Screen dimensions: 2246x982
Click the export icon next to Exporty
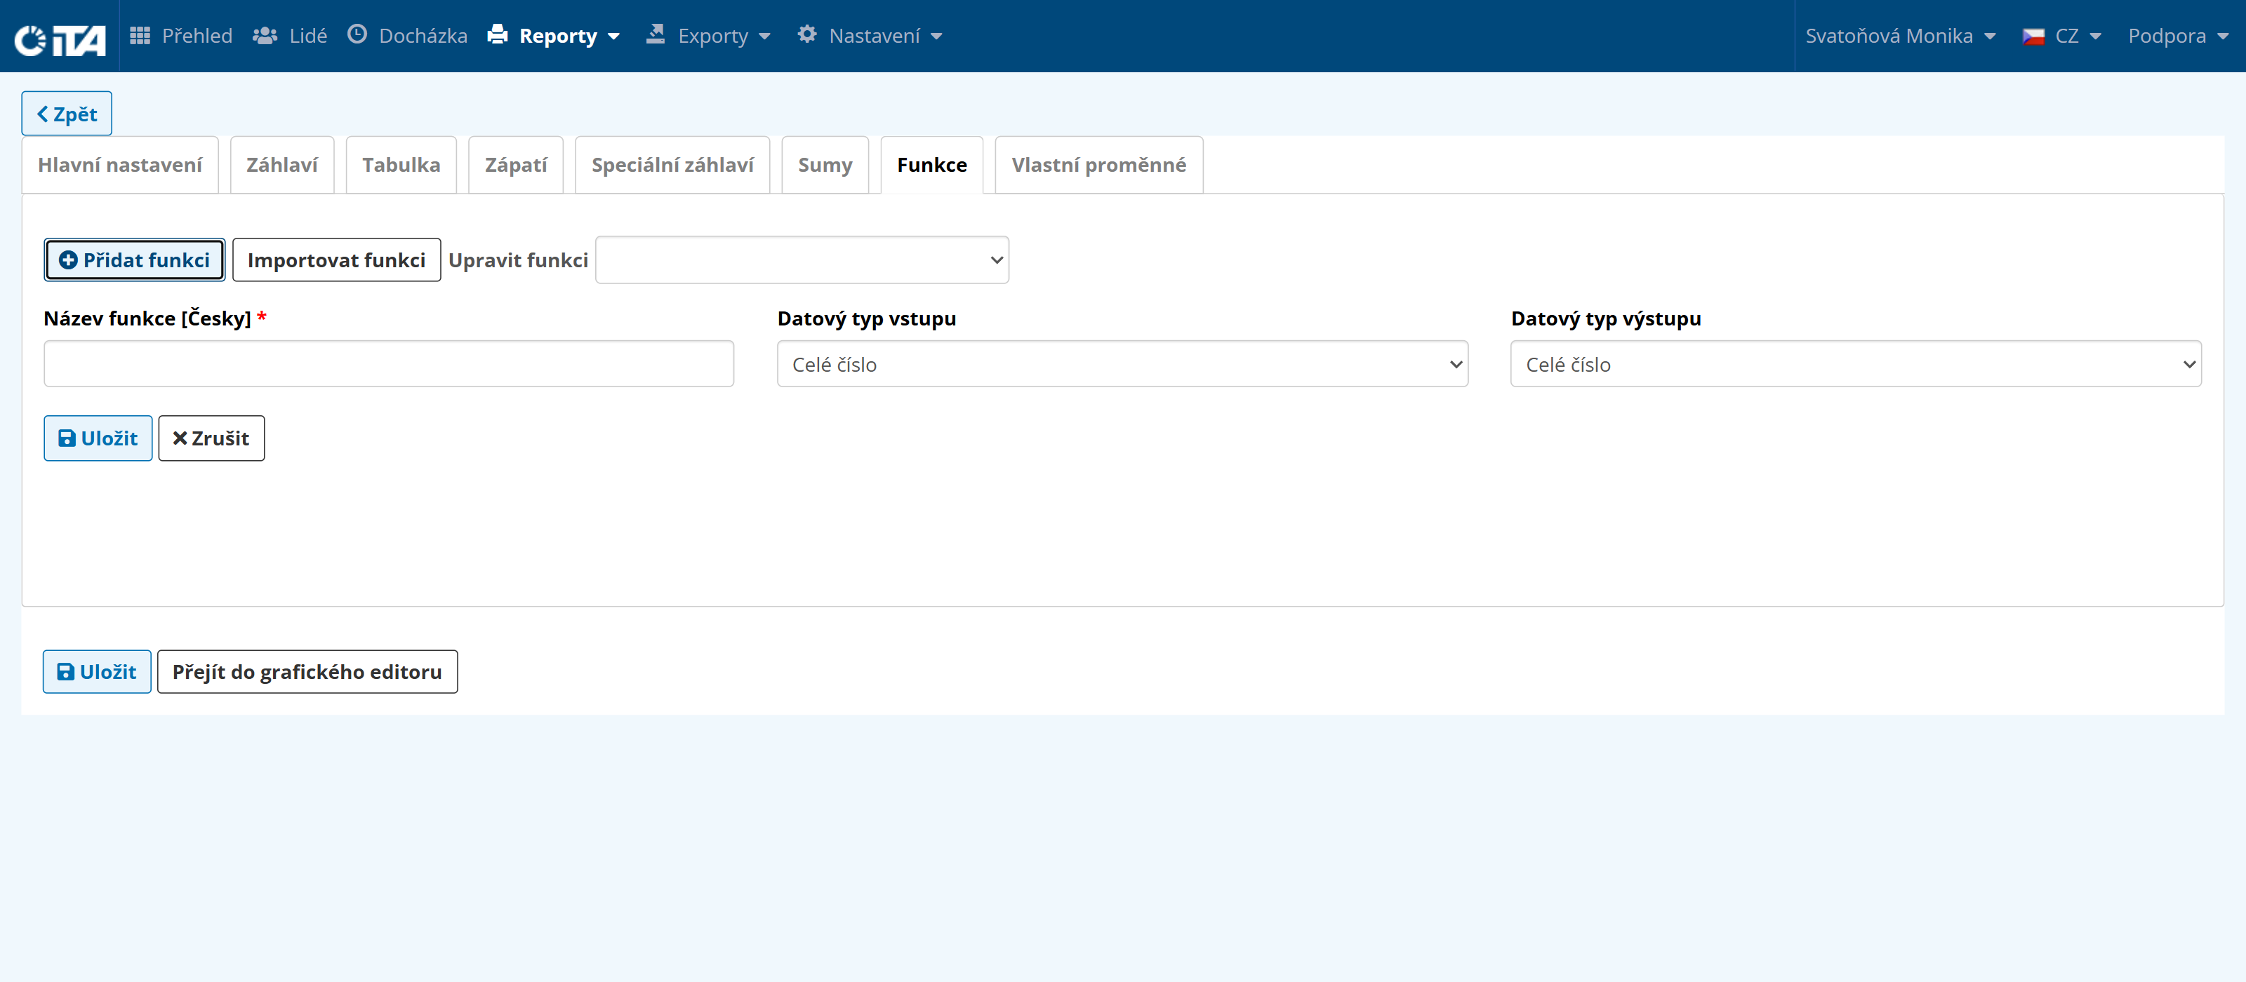click(656, 34)
